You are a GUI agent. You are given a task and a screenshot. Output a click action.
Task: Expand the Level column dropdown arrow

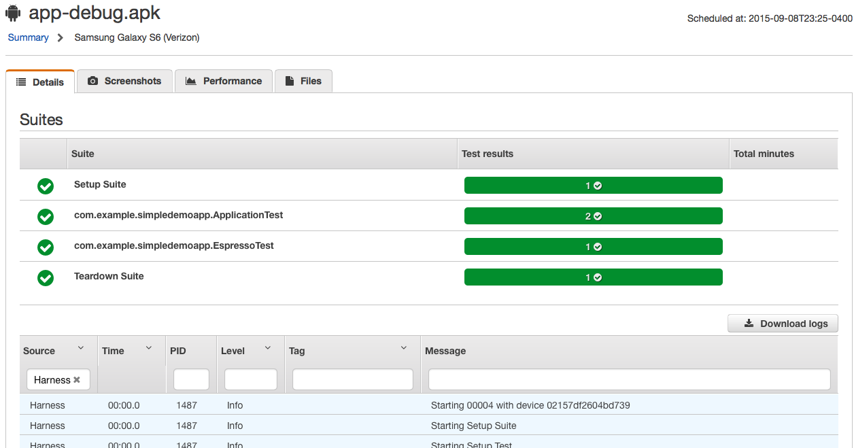click(x=268, y=348)
